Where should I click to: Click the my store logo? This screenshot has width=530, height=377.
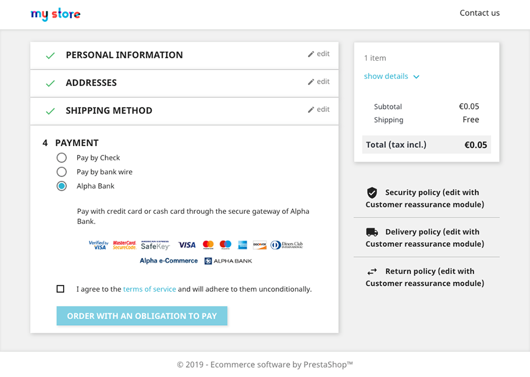coord(55,14)
